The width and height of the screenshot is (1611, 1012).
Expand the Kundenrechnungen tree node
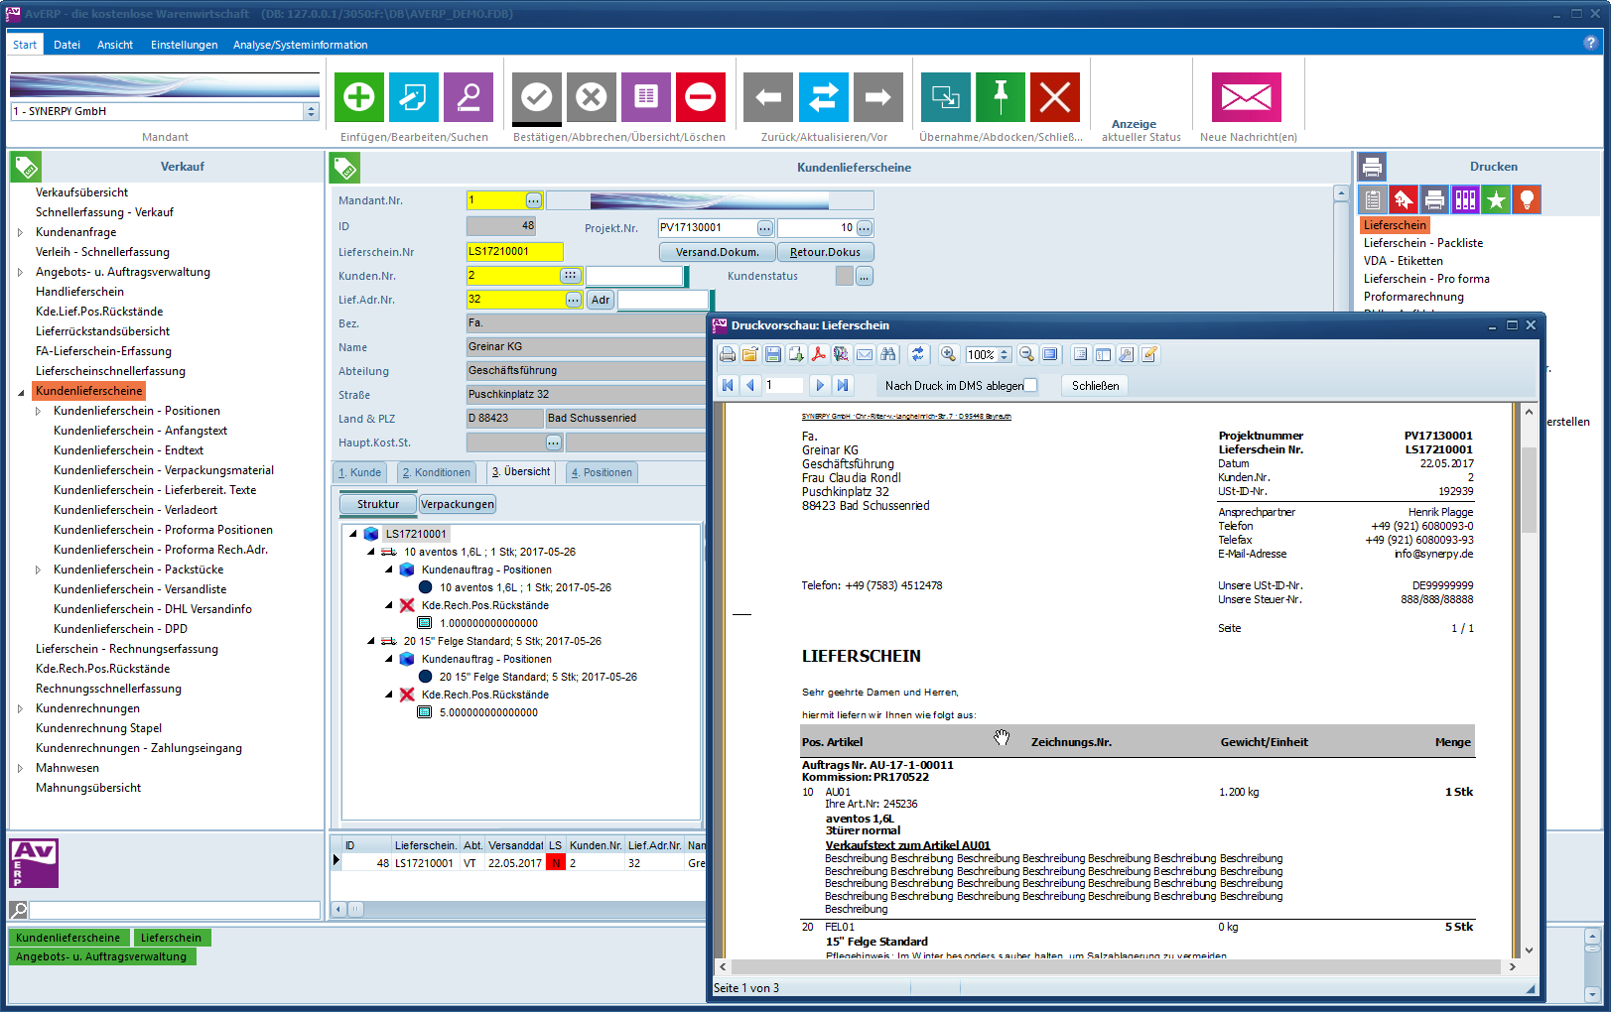(x=20, y=708)
